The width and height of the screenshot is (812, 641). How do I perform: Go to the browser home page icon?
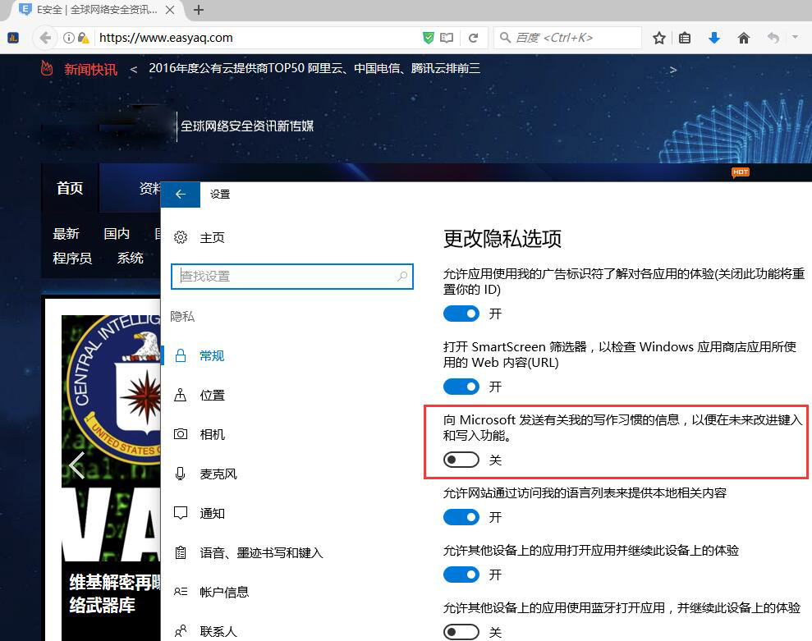(x=744, y=38)
